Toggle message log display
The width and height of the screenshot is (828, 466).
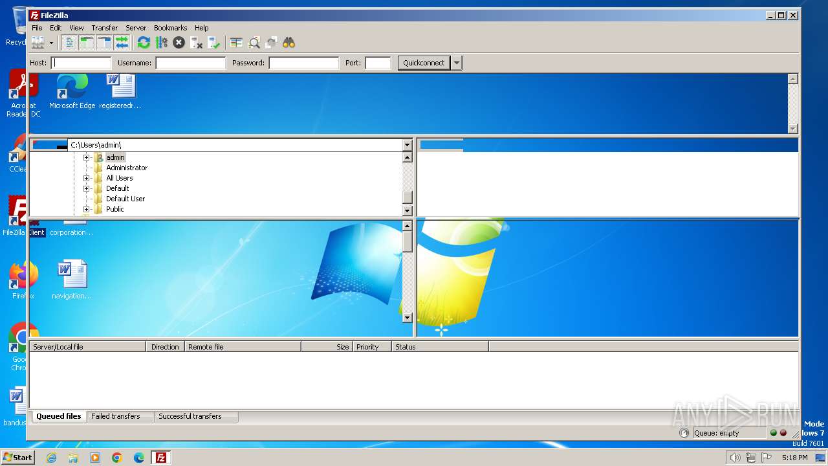[69, 43]
